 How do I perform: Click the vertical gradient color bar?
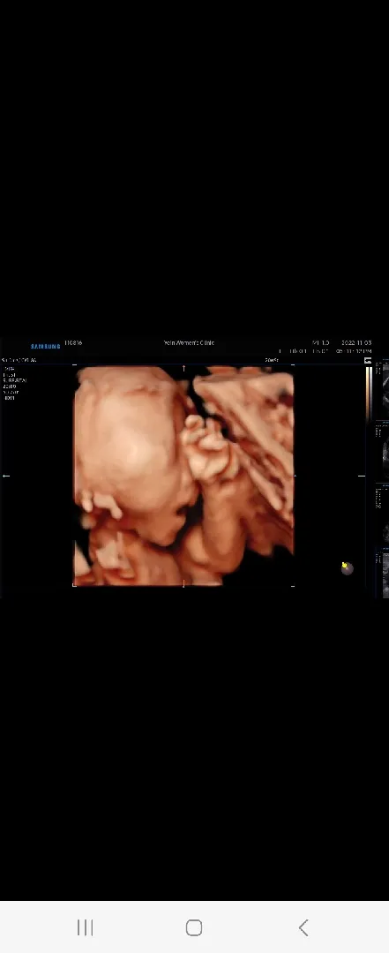click(x=368, y=394)
